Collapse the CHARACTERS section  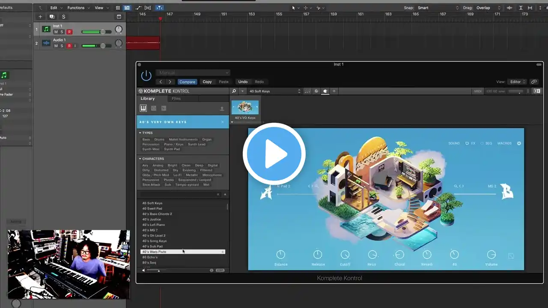(140, 159)
